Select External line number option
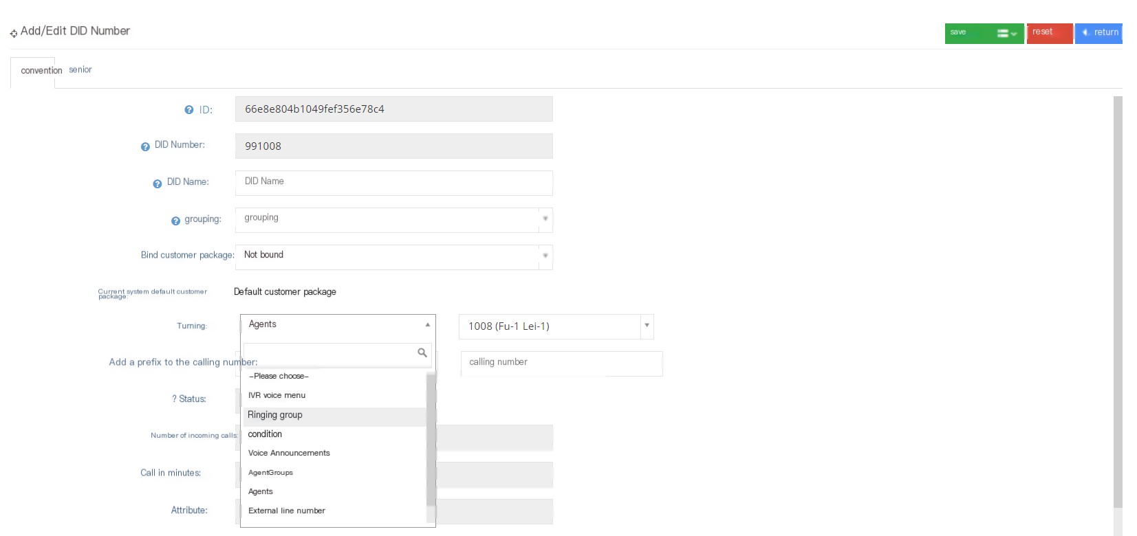Image resolution: width=1137 pixels, height=536 pixels. pos(335,511)
